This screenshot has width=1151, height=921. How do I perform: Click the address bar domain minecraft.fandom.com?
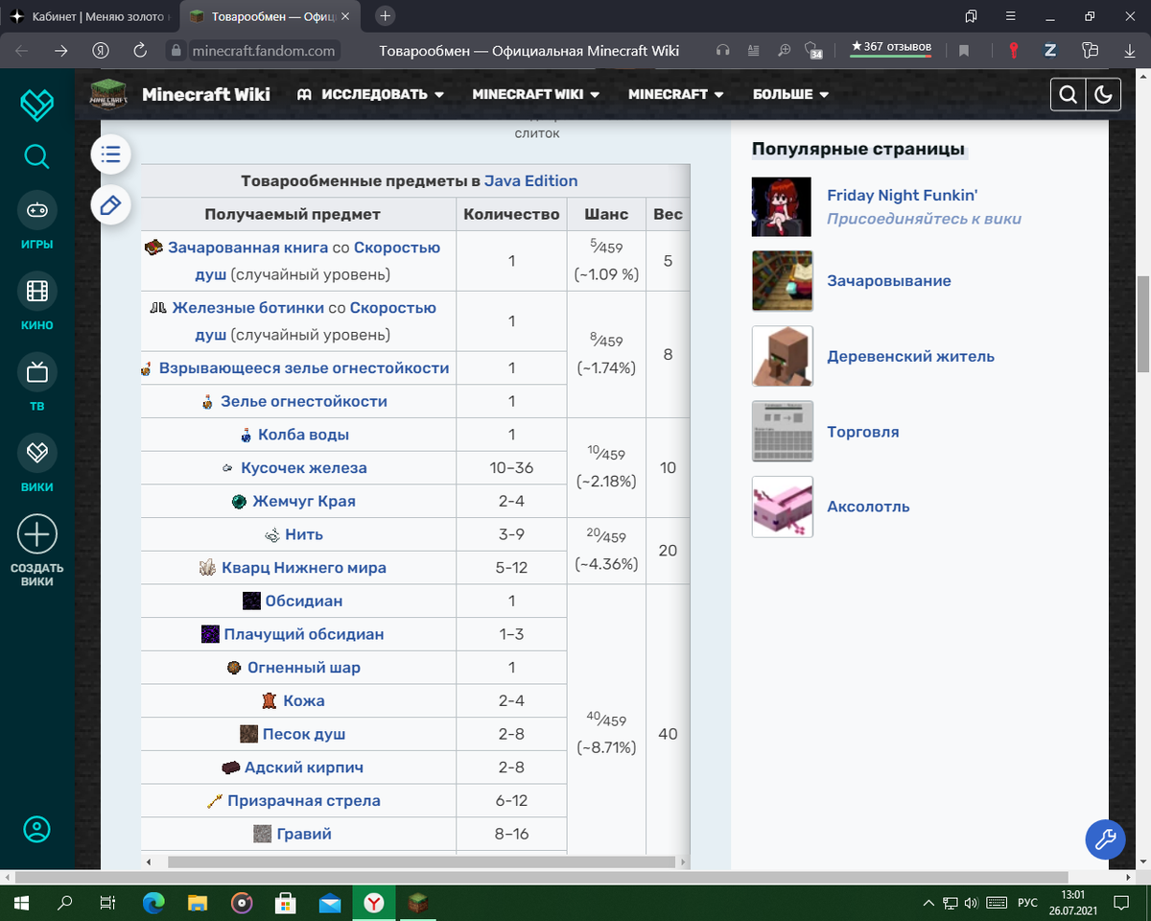263,51
